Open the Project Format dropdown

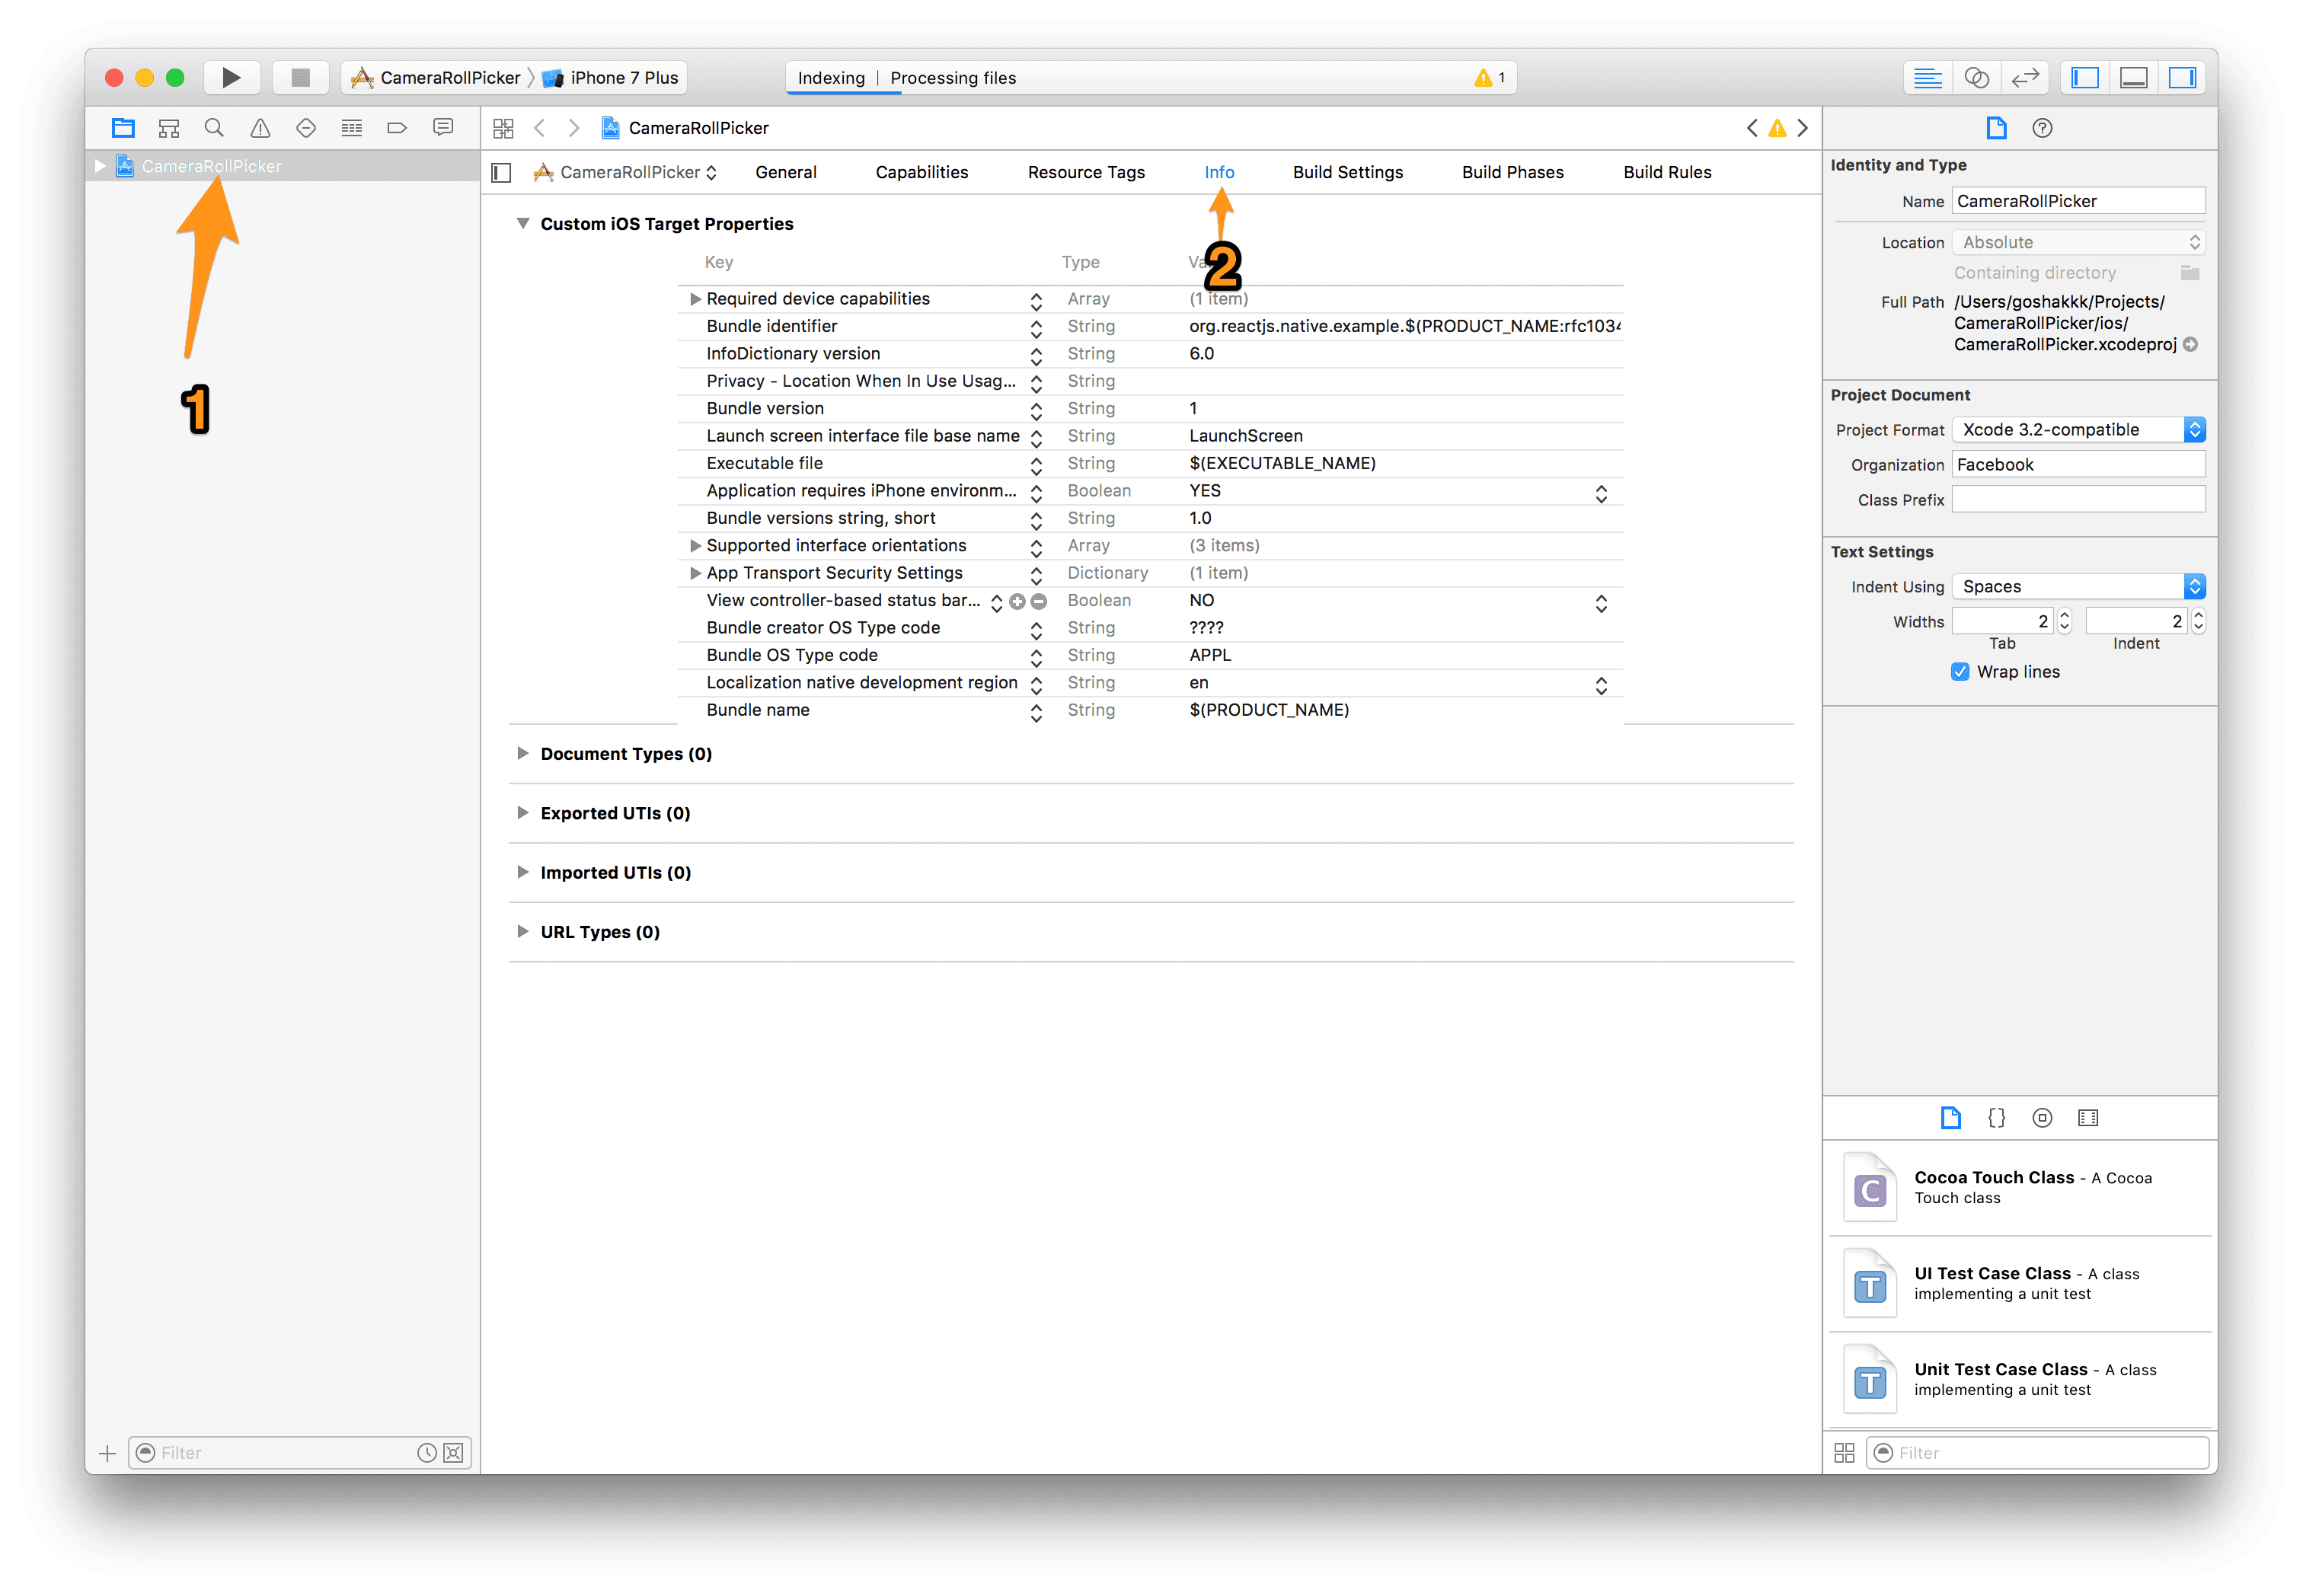click(2078, 430)
